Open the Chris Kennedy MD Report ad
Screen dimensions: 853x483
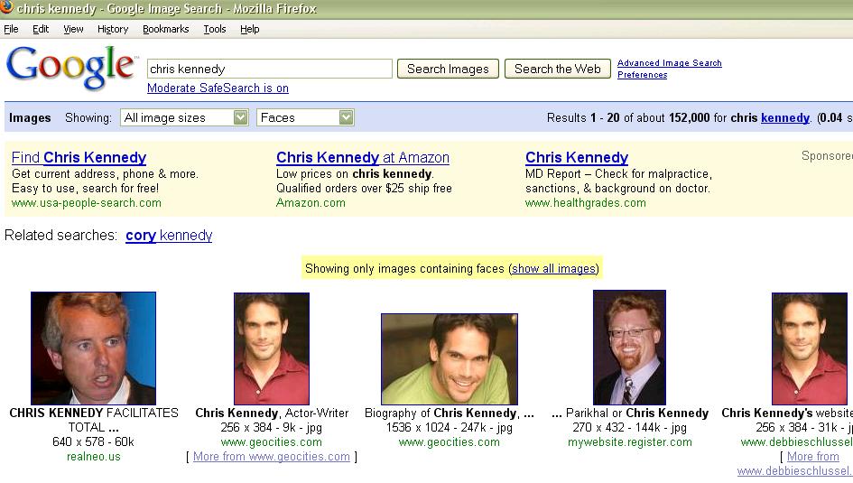point(577,158)
